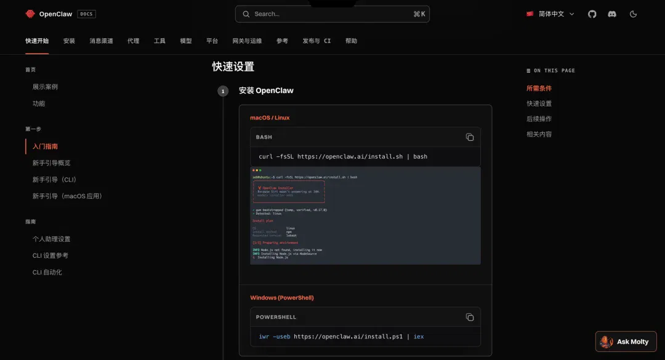The width and height of the screenshot is (665, 360).
Task: Copy the POWERSHELL iwr command
Action: tap(469, 317)
